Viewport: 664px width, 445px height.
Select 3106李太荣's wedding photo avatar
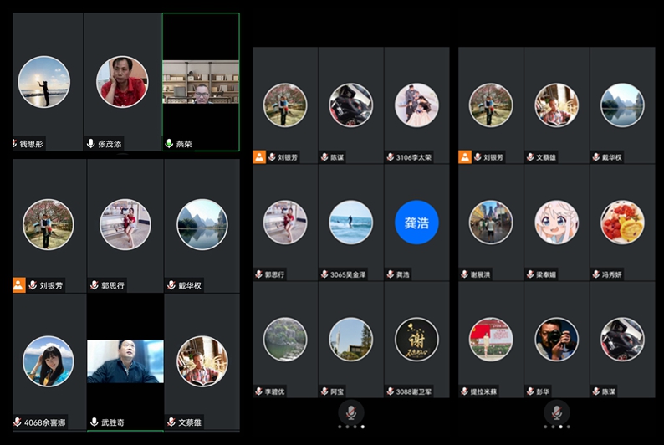tap(416, 105)
